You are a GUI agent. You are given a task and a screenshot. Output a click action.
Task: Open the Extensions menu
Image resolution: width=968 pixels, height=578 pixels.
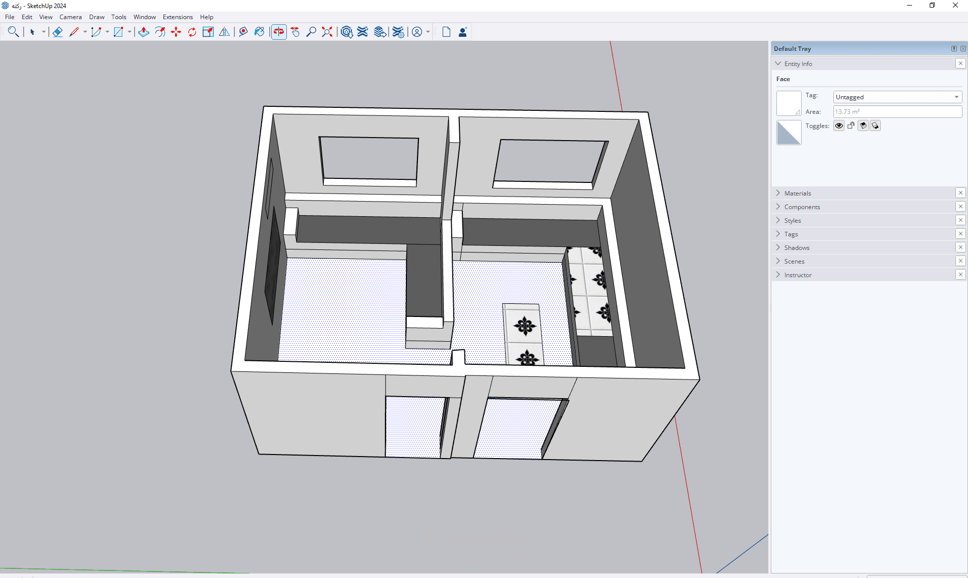coord(177,17)
